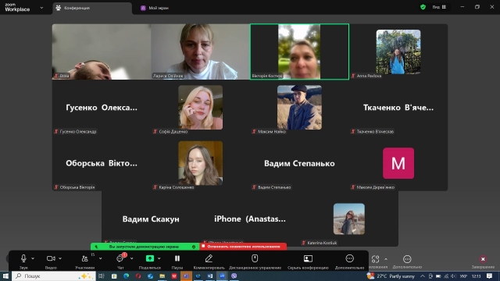Open the Zoom Workplace dropdown arrow

(x=41, y=8)
